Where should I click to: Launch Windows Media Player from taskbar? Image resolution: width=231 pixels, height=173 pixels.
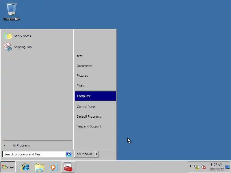tap(53, 167)
